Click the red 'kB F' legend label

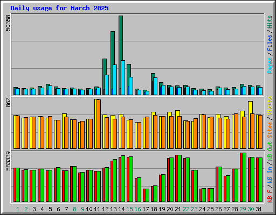click(x=270, y=196)
